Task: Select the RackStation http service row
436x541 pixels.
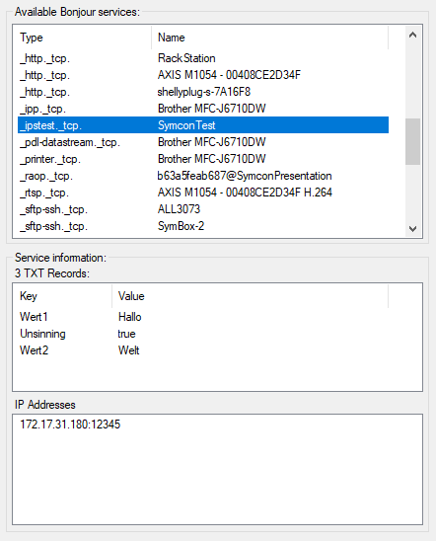Action: pos(203,58)
